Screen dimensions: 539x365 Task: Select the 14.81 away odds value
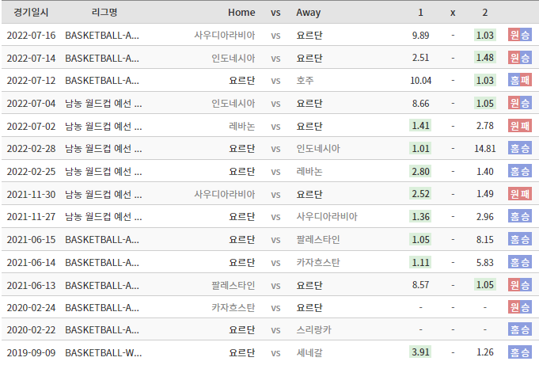pos(484,148)
